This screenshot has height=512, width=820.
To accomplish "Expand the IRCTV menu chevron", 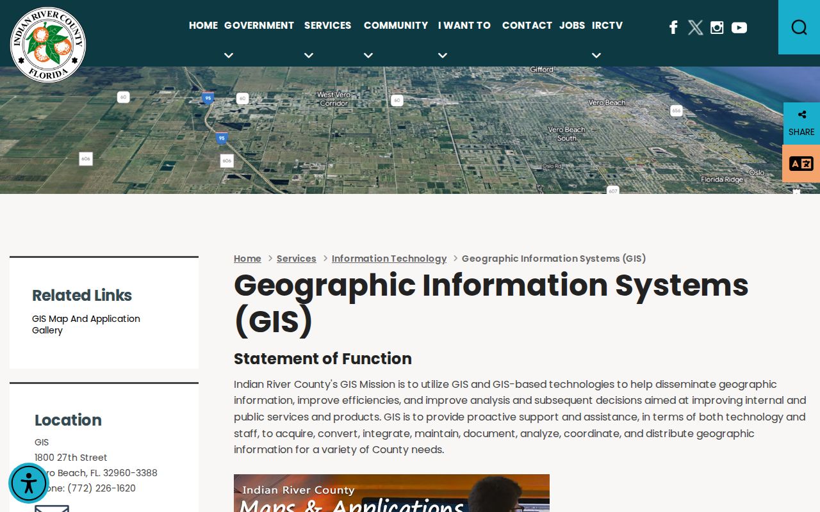I will tap(596, 56).
